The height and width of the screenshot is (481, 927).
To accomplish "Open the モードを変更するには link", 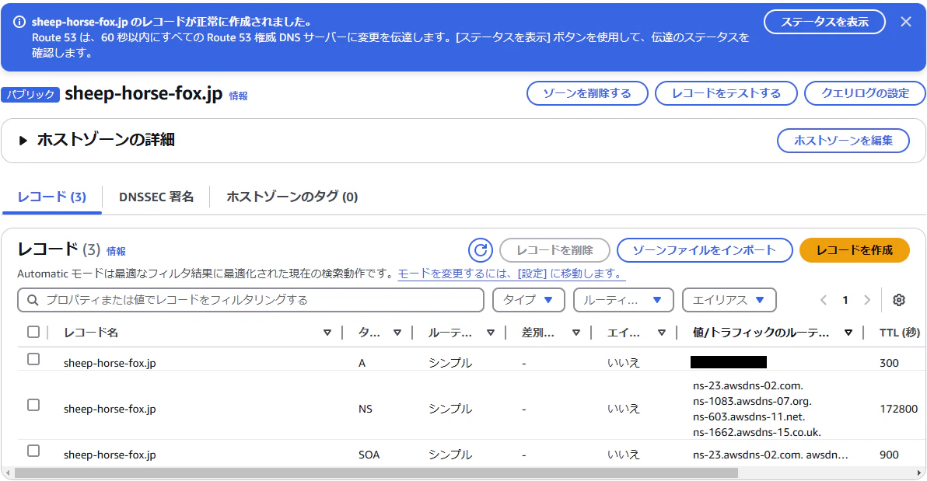I will coord(512,274).
